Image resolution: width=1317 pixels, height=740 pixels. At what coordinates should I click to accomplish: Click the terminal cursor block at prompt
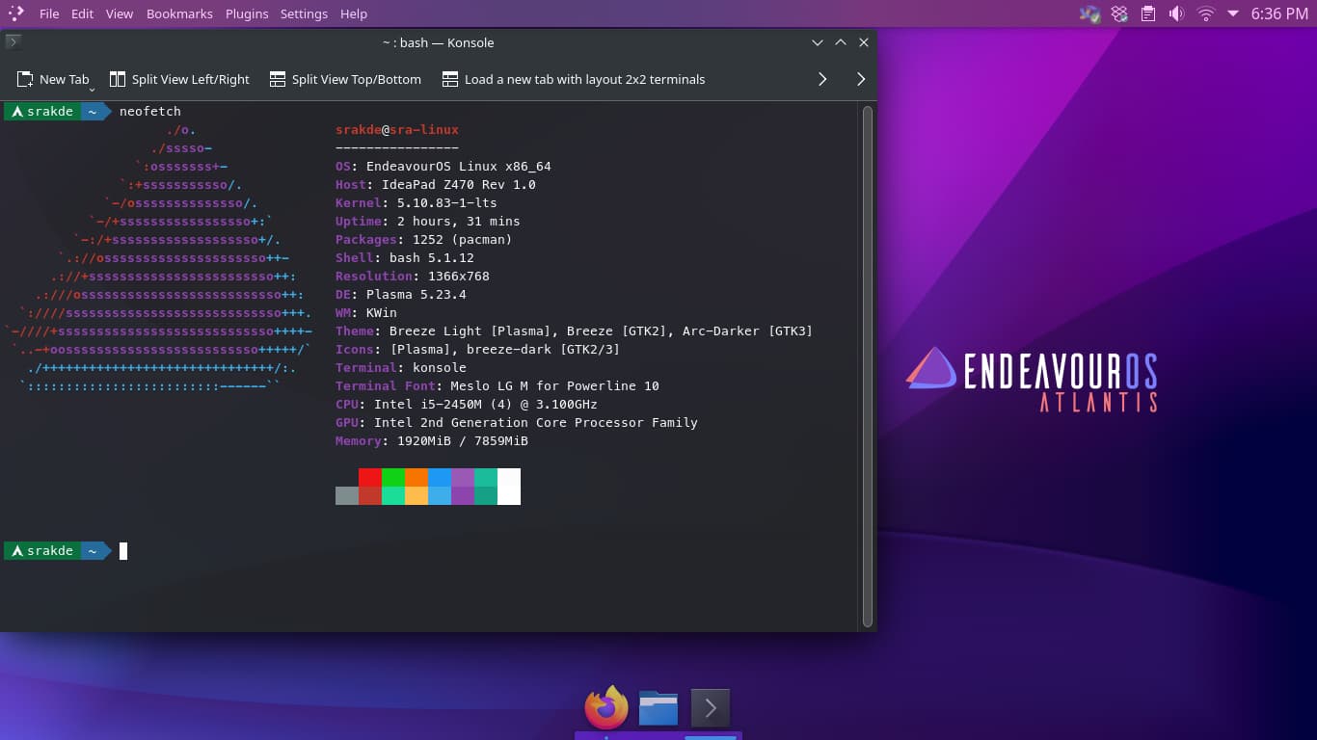[x=123, y=551]
